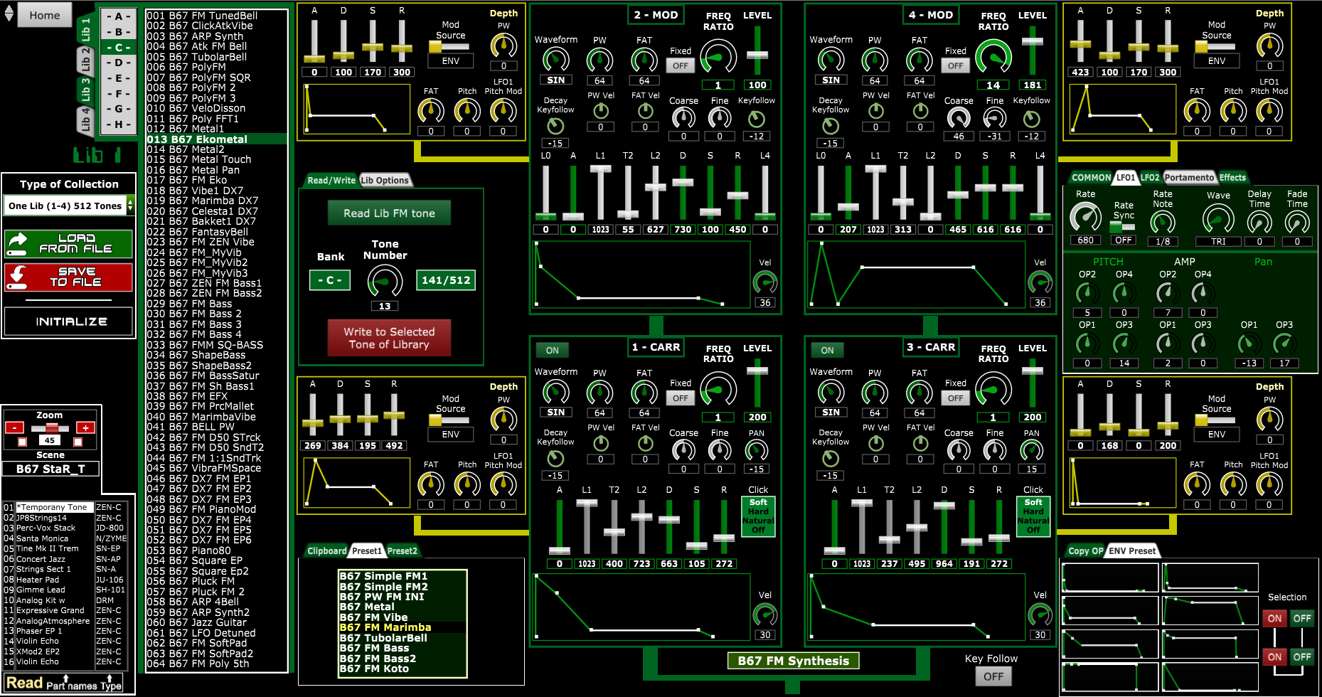This screenshot has width=1322, height=697.
Task: Adjust the Op 2 MOD Vel knob
Action: pyautogui.click(x=765, y=282)
